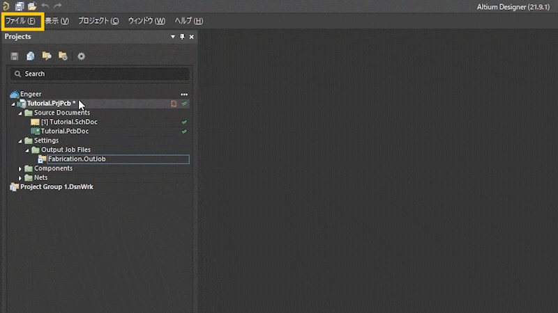558x313 pixels.
Task: Select the Source Documents folder
Action: pos(62,113)
